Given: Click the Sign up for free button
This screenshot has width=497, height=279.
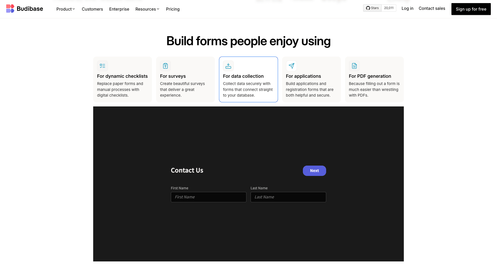Looking at the screenshot, I should click(x=471, y=9).
